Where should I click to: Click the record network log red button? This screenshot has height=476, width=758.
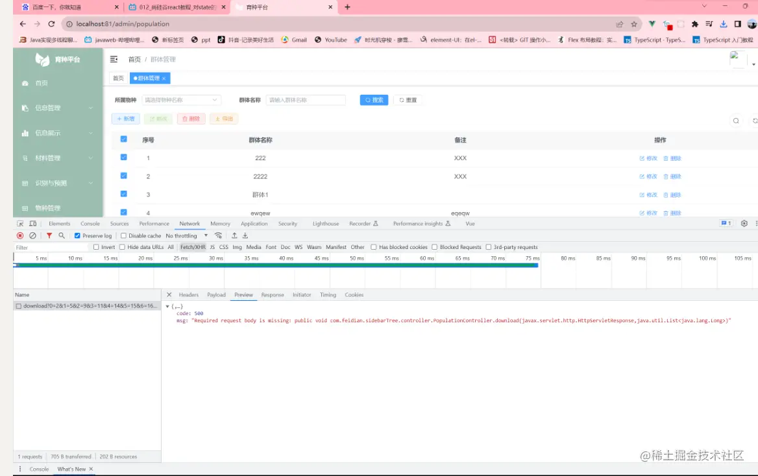(x=20, y=235)
